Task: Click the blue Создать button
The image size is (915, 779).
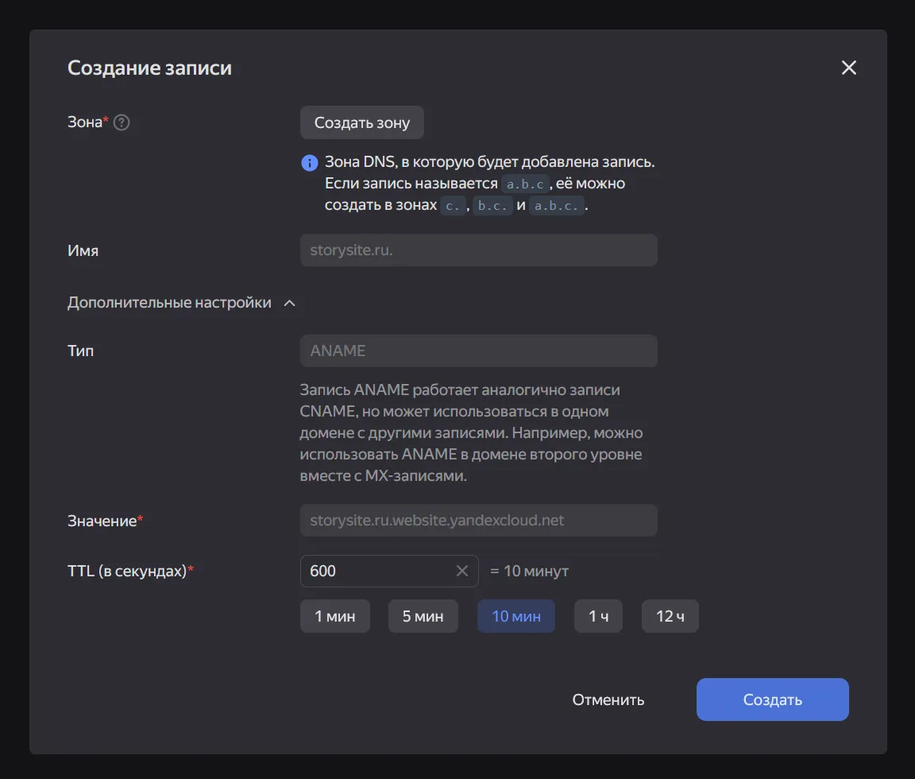Action: (772, 700)
